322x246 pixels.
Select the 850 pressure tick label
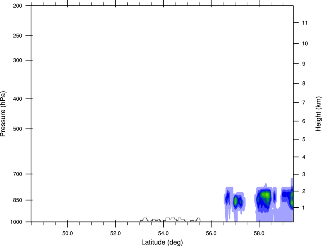17,200
